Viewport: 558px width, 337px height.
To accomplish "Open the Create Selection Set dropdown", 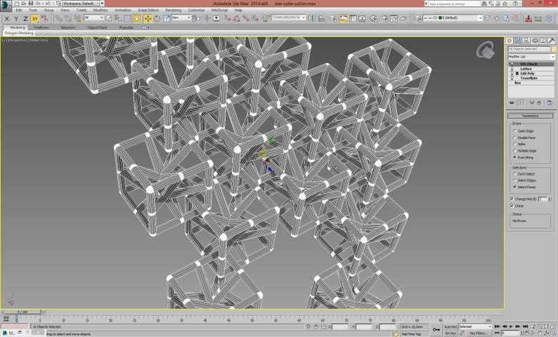I will point(289,18).
